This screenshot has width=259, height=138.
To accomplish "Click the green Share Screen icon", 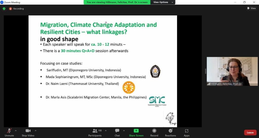I will tap(136, 131).
